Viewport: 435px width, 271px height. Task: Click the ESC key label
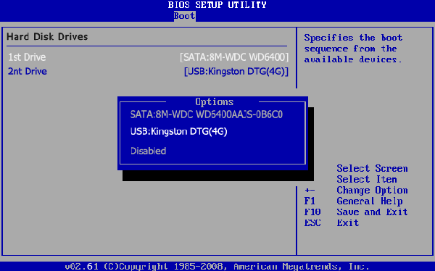click(312, 223)
